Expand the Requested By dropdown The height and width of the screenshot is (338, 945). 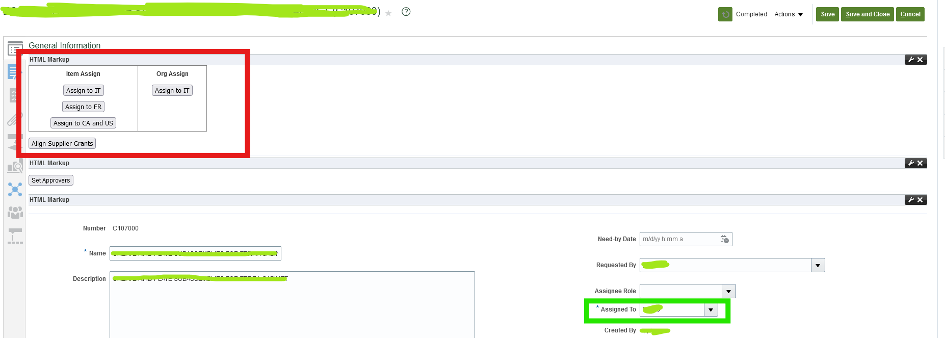pos(818,265)
